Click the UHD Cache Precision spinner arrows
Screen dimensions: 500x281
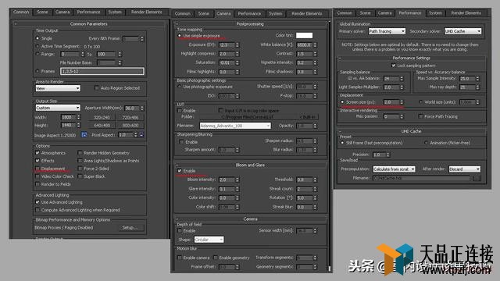388,155
